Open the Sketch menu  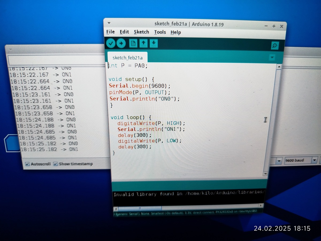pos(142,32)
